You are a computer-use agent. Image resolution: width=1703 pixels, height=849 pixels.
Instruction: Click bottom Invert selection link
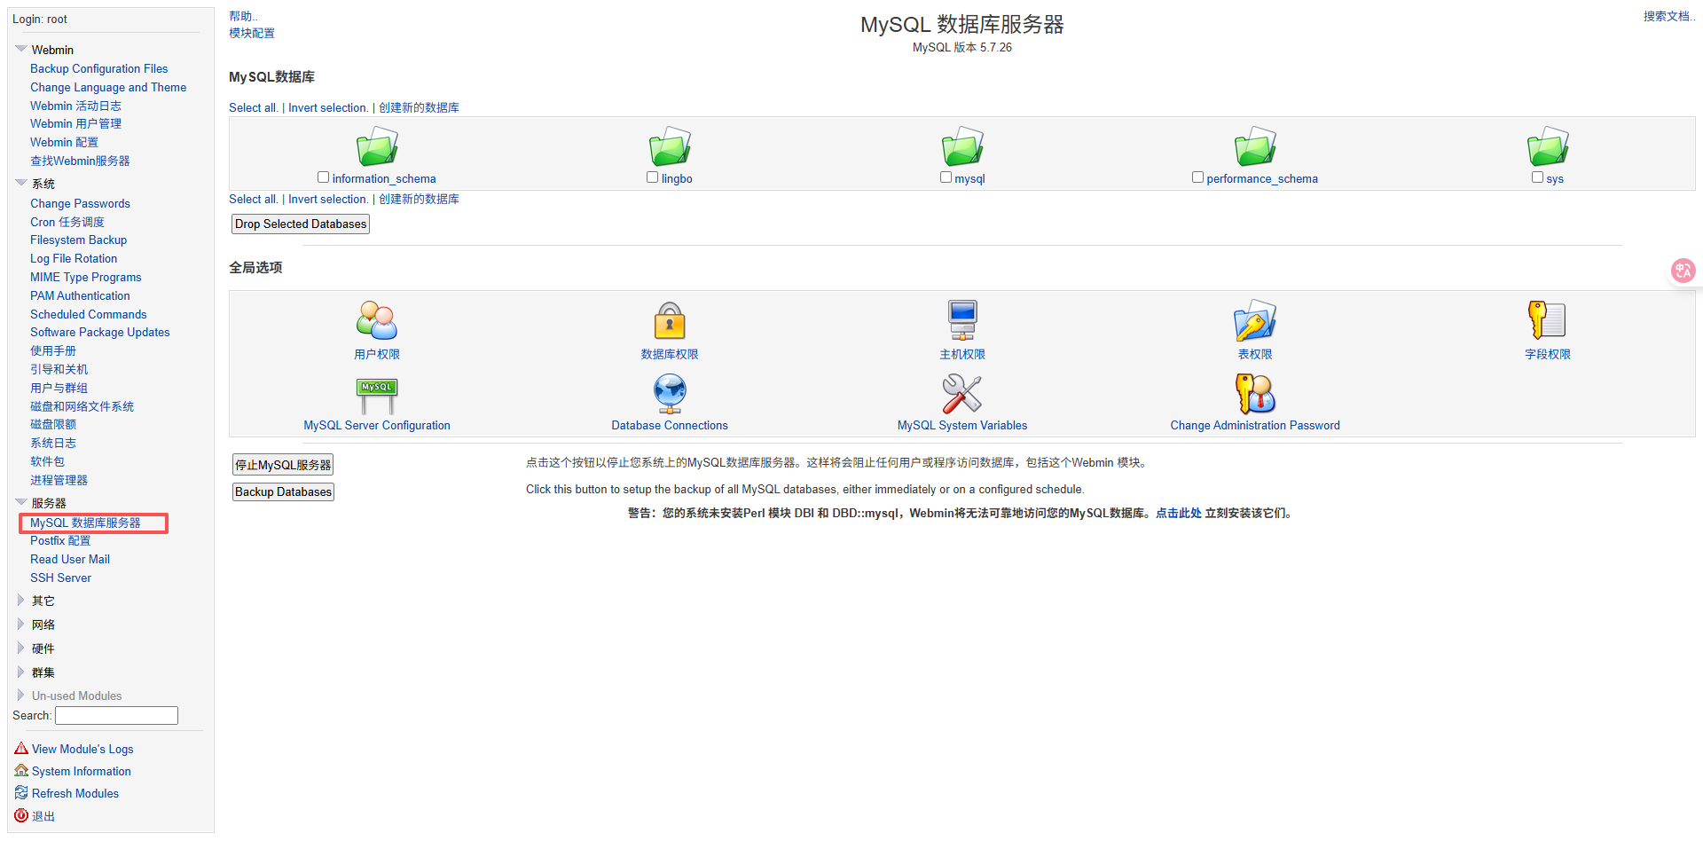[328, 199]
